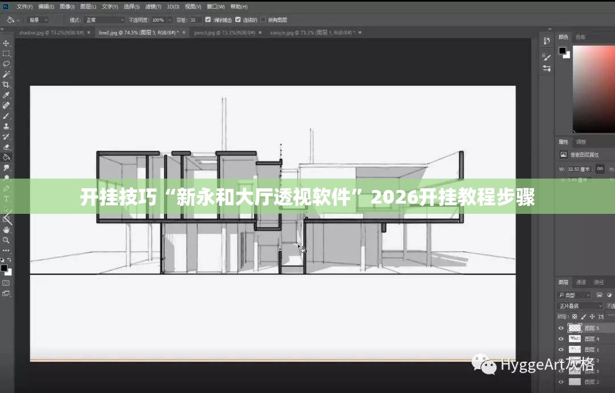Select the Zoom tool
This screenshot has height=393, width=615.
click(6, 240)
